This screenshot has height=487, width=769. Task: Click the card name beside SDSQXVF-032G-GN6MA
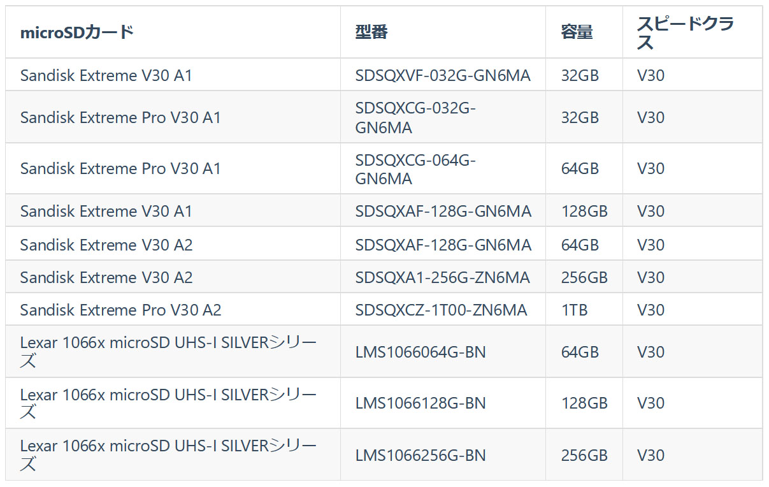click(x=106, y=75)
